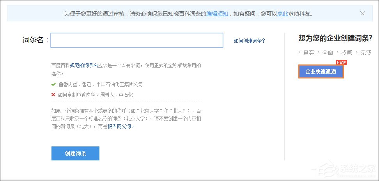Click the 规范的词条名 link
The height and width of the screenshot is (181, 379).
coord(84,66)
